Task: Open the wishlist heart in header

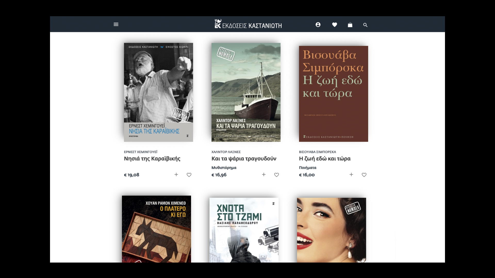Action: tap(335, 25)
